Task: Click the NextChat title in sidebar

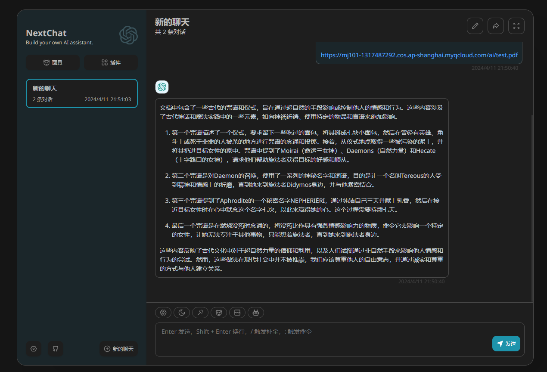Action: click(47, 33)
